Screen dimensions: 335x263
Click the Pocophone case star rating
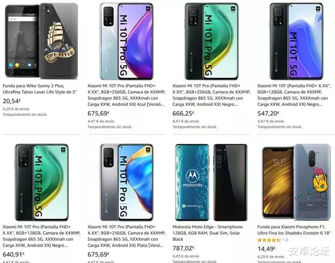click(269, 240)
